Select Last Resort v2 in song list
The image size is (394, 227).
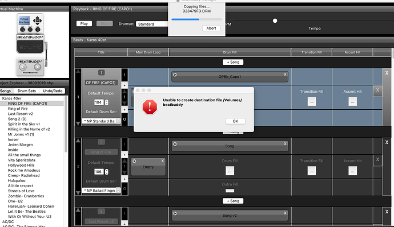point(21,114)
